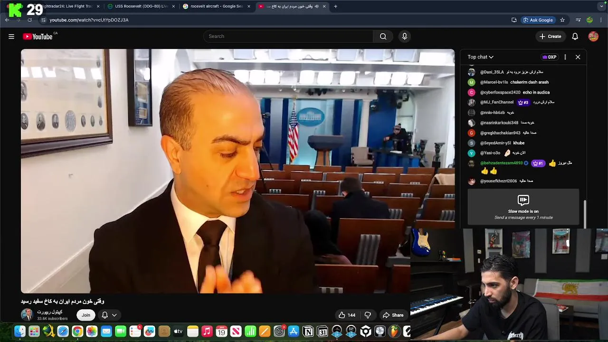Reload the page in Chrome

[29, 20]
